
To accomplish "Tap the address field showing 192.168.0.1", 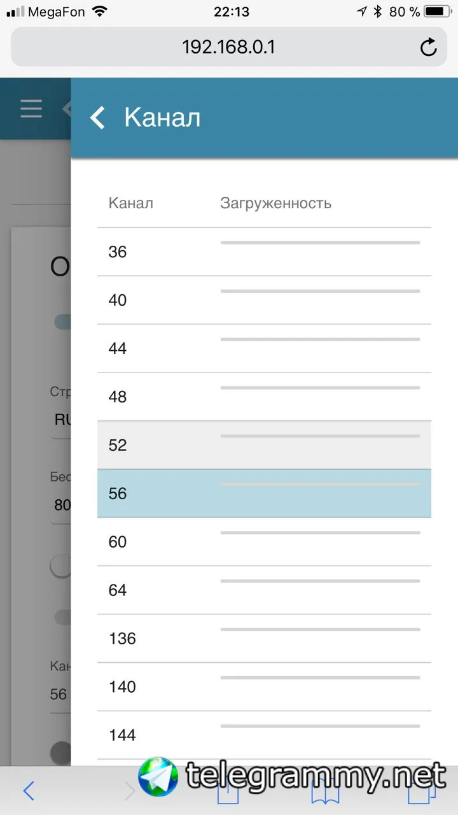I will [x=228, y=47].
